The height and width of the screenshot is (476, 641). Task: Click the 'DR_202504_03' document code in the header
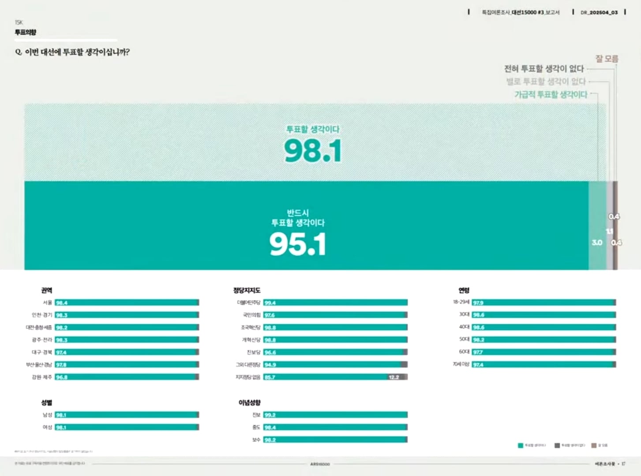(x=599, y=12)
